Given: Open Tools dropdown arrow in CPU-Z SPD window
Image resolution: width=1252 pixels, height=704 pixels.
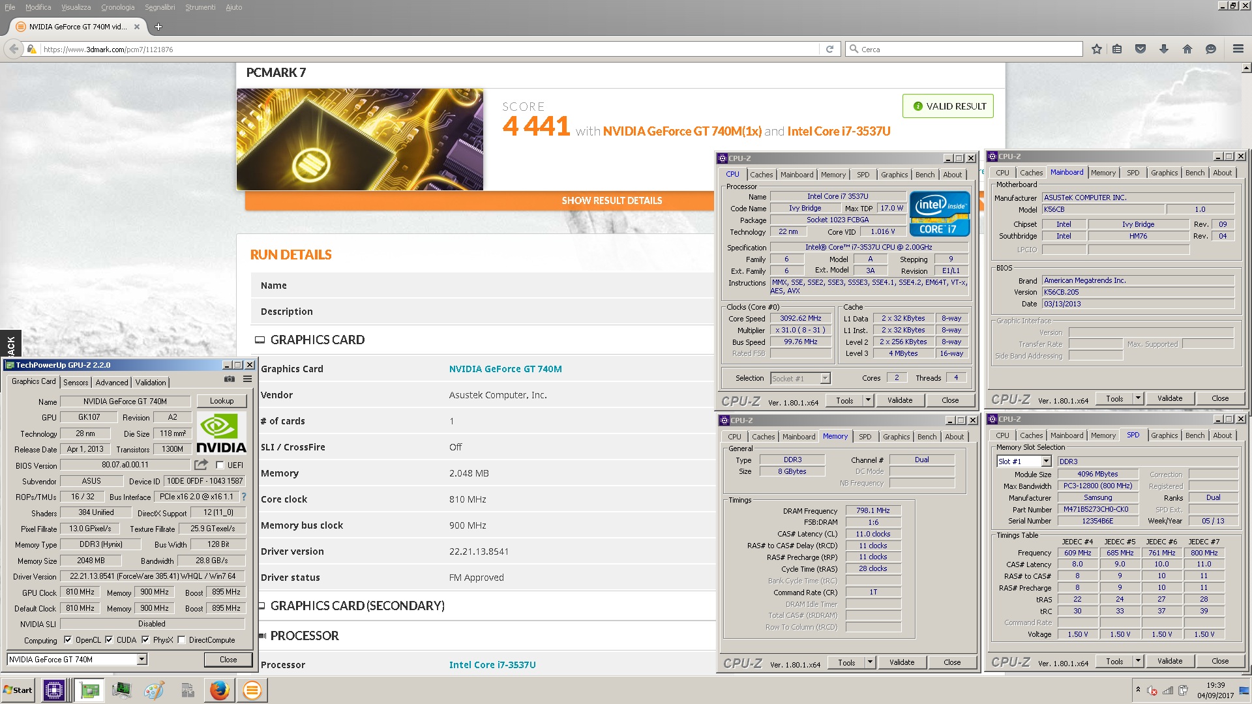Looking at the screenshot, I should click(1138, 661).
